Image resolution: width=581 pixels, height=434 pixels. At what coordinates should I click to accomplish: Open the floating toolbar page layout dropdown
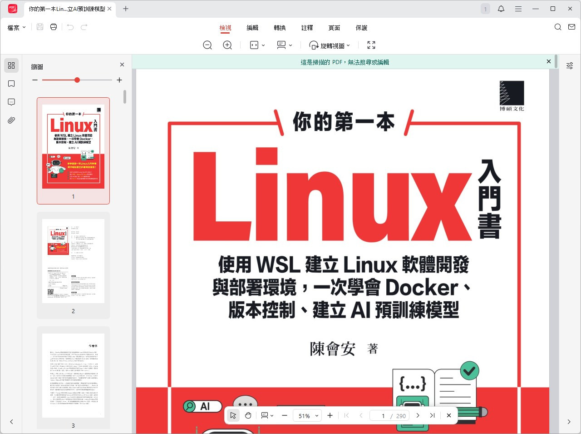[x=267, y=415]
